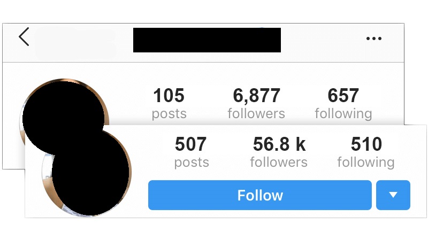Screen dimensions: 428x247
Task: Click the posts label under 507
Action: point(192,163)
